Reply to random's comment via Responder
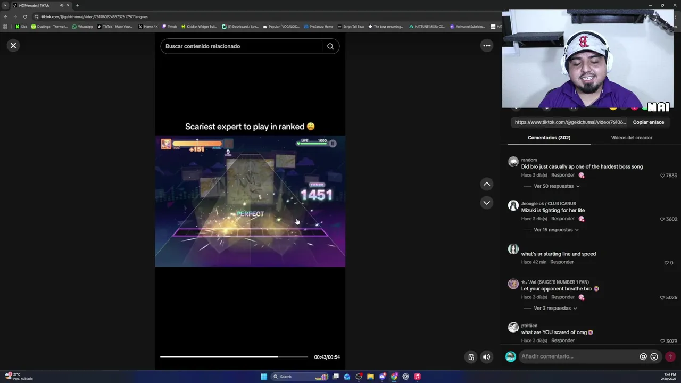This screenshot has width=681, height=383. (563, 175)
